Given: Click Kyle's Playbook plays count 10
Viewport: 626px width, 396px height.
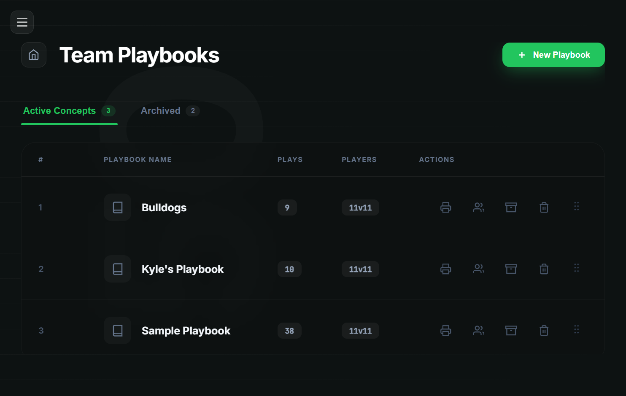Looking at the screenshot, I should [x=289, y=269].
